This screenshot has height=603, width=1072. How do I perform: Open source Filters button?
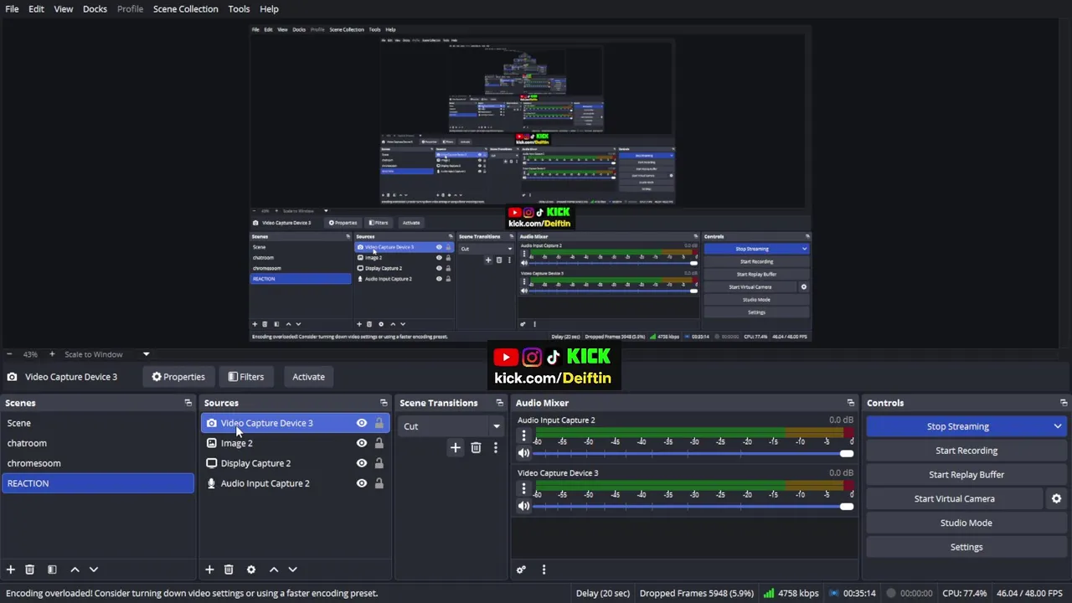pos(246,377)
